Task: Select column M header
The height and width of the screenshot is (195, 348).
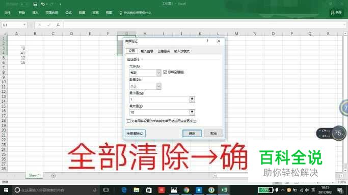Action: (236, 34)
